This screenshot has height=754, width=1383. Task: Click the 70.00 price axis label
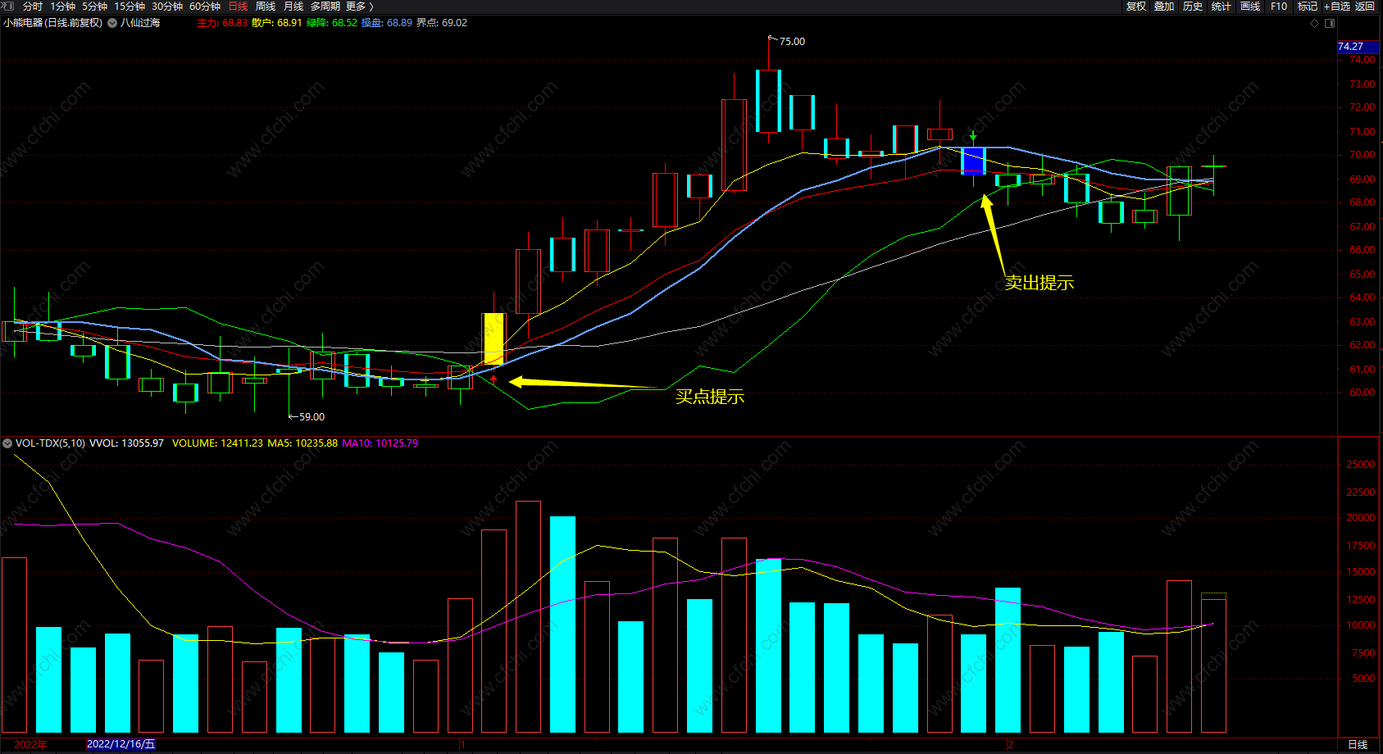(1363, 155)
